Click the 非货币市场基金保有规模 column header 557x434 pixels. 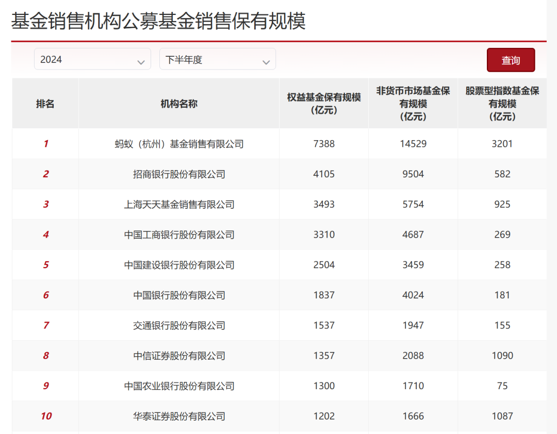[x=413, y=104]
